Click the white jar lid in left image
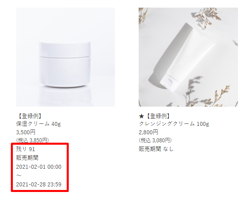Screen dimensions: 244x202 pos(65,49)
